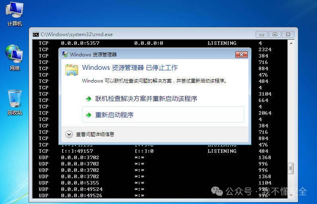Click the 0.0.0.0:5357 address text
The image size is (317, 204).
pos(80,43)
